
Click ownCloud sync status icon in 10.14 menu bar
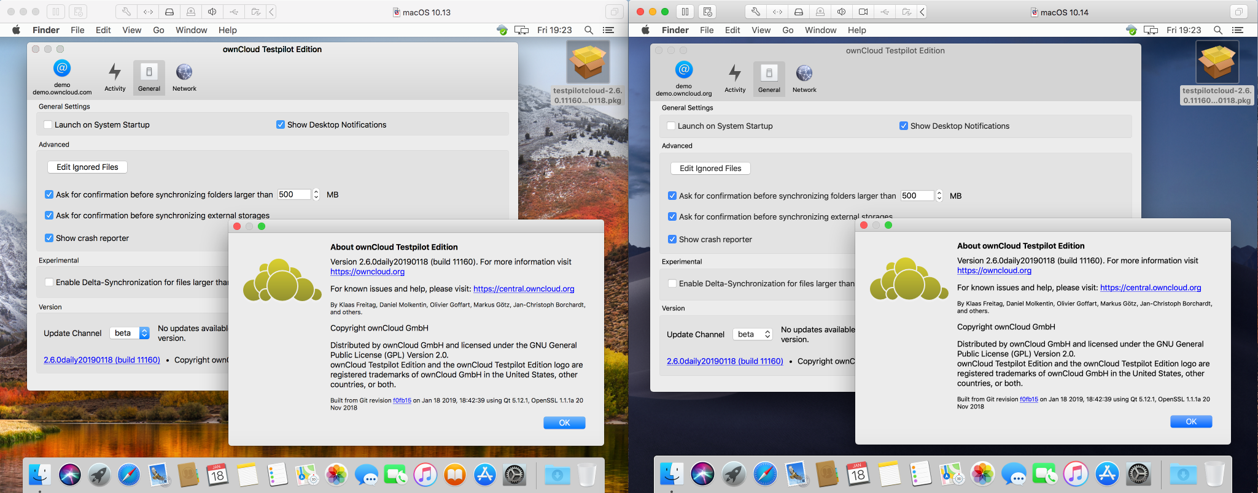1132,30
